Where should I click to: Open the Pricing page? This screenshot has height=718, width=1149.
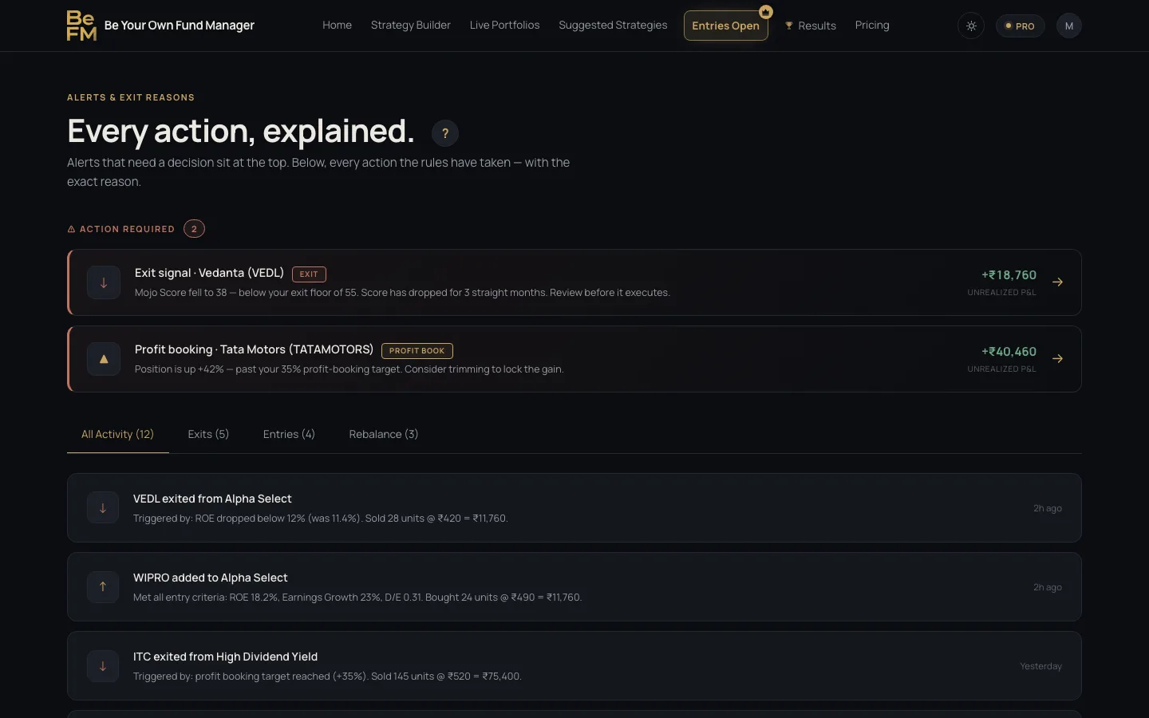click(872, 26)
